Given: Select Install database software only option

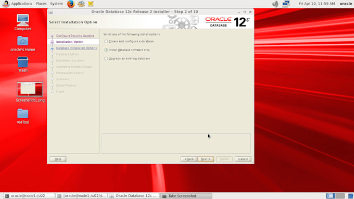Looking at the screenshot, I should (127, 50).
